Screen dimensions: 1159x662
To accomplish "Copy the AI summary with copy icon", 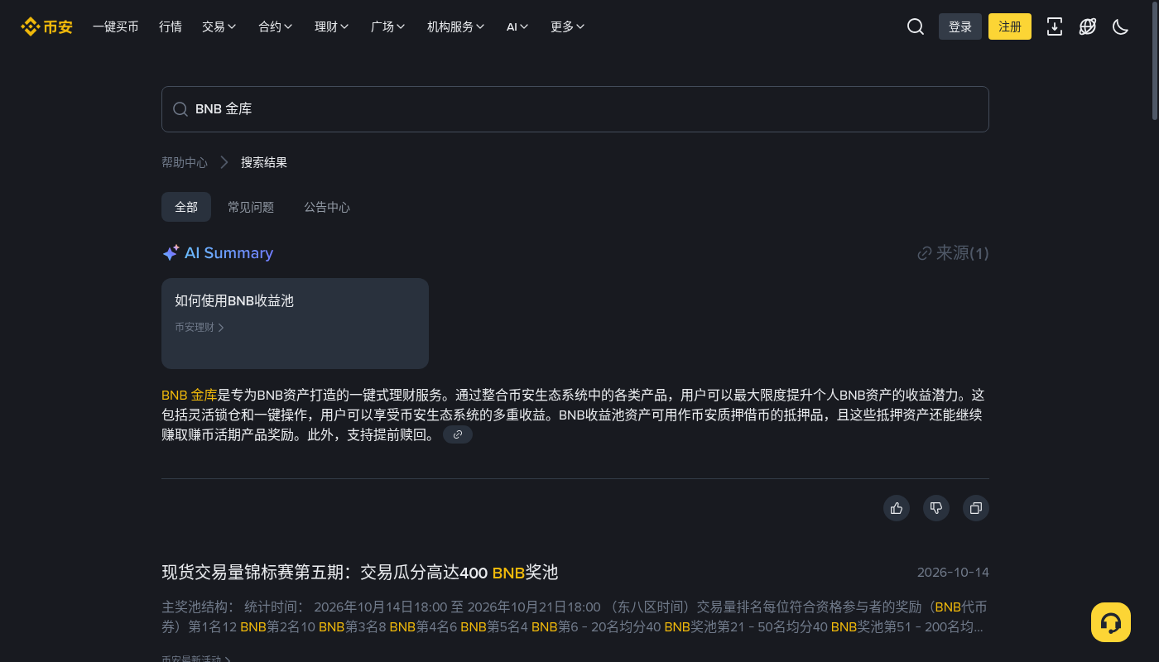I will tap(976, 508).
